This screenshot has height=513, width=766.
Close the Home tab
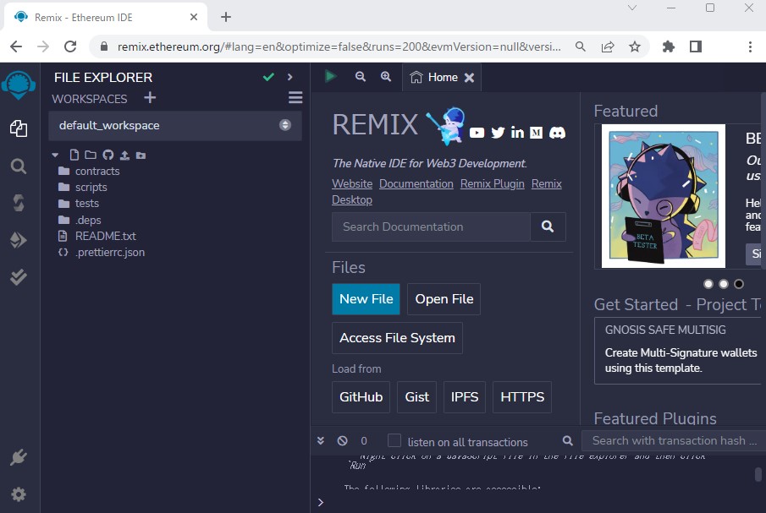(469, 78)
